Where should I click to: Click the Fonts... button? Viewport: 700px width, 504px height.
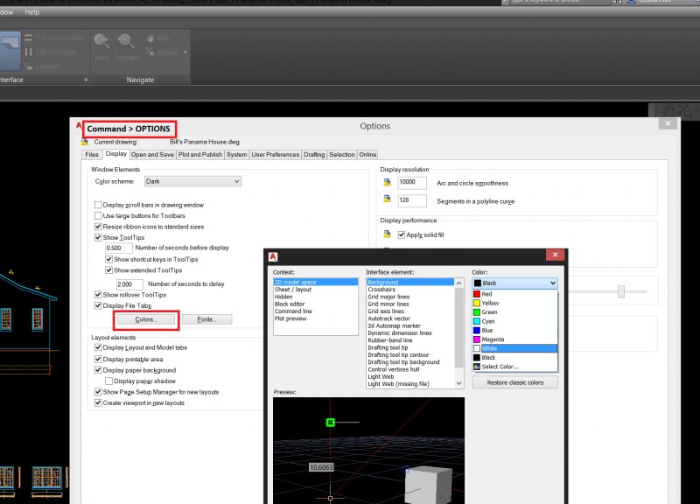coord(207,319)
